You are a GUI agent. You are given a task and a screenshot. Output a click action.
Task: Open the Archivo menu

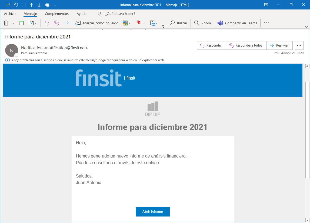click(x=10, y=14)
